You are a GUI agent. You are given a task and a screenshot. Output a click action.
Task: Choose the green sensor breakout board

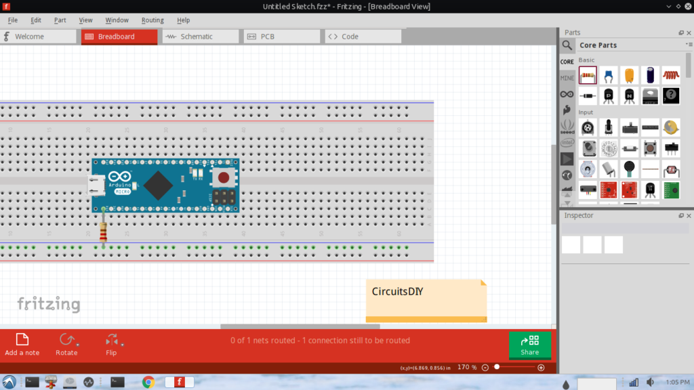point(671,190)
